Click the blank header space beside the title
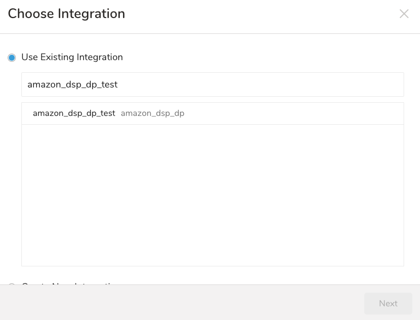The image size is (420, 320). pyautogui.click(x=262, y=14)
